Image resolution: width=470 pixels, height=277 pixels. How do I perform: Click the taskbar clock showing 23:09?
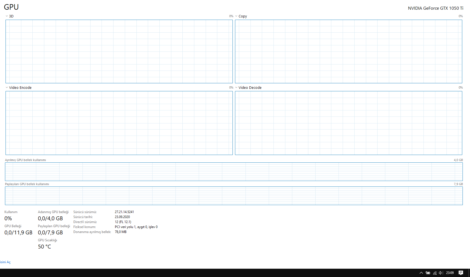click(450, 273)
